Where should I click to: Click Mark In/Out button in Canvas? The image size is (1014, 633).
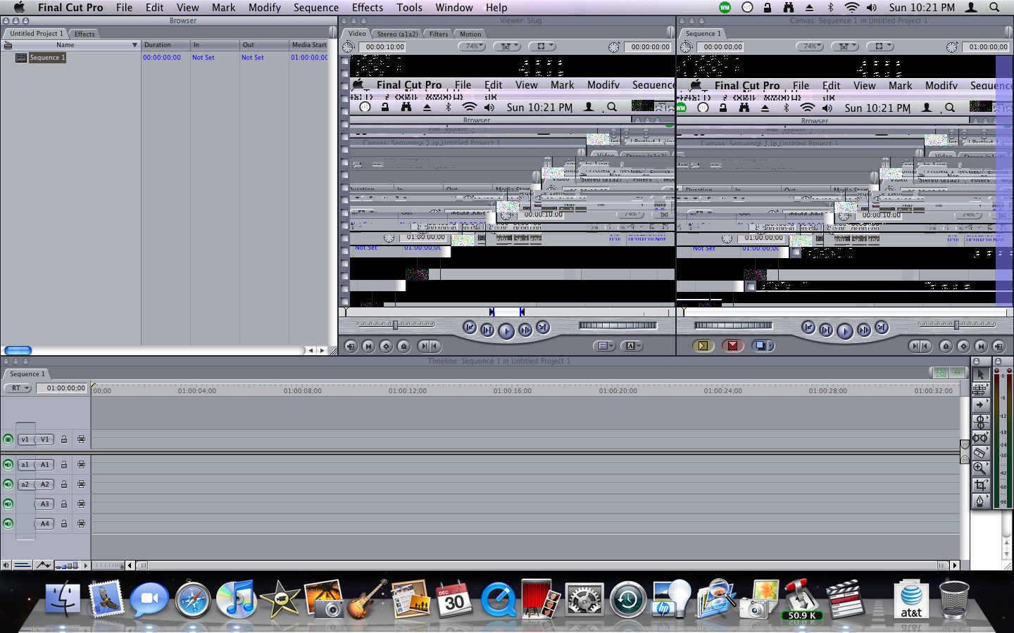[x=920, y=346]
